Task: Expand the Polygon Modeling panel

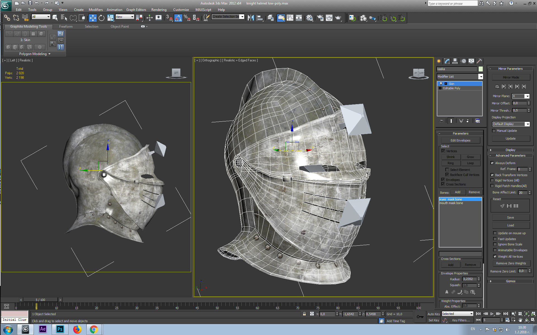Action: click(x=35, y=54)
